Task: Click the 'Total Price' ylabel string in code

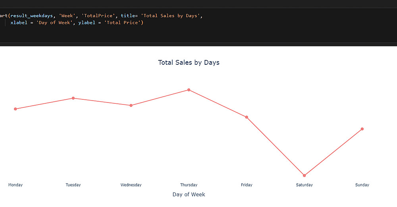Action: point(122,23)
